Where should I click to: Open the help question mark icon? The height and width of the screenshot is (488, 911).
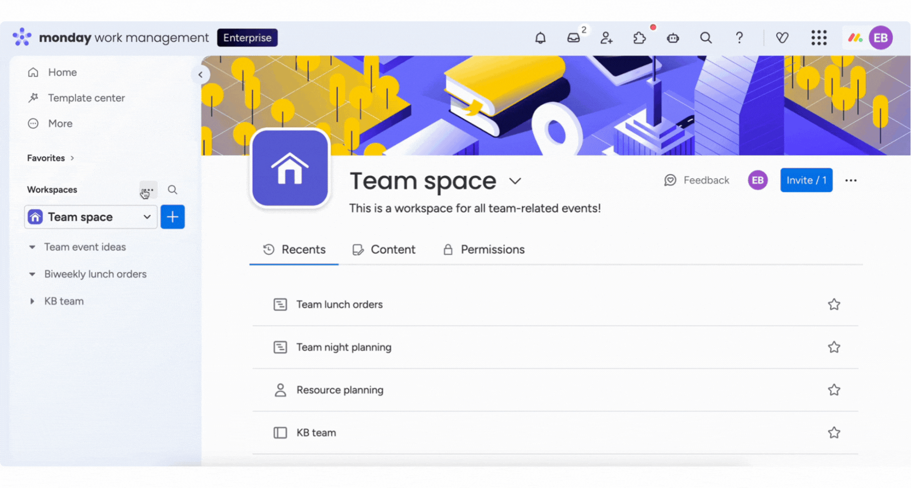point(739,38)
